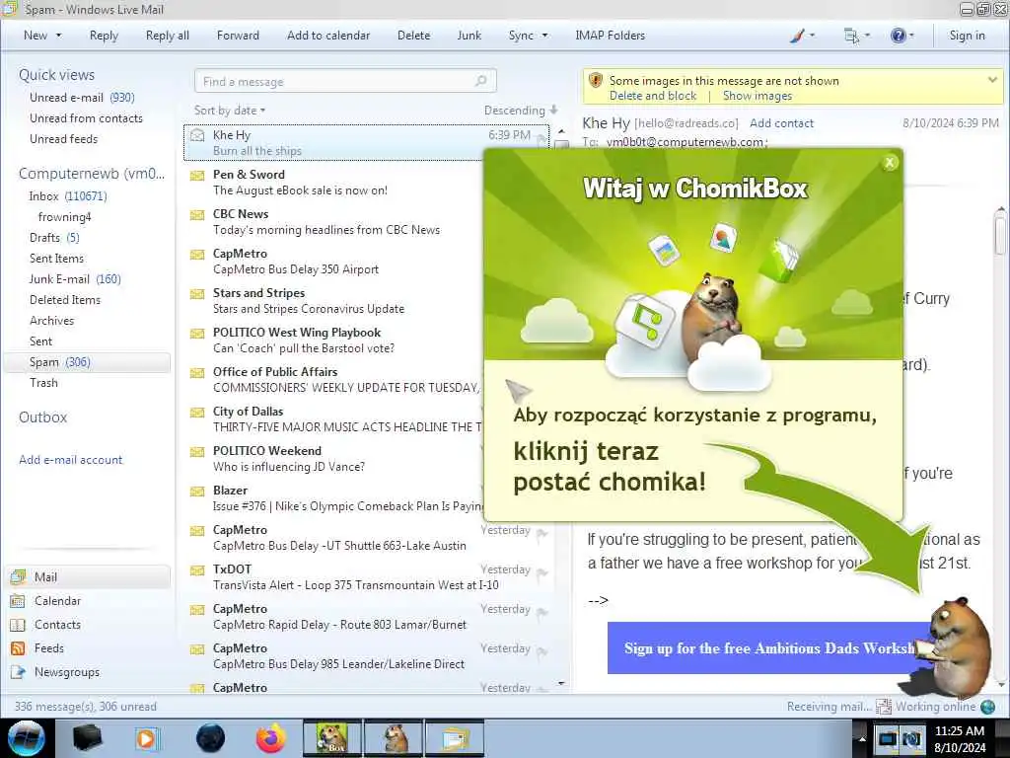This screenshot has height=758, width=1010.
Task: Click the search magnifier in Find a message
Action: coord(480,81)
